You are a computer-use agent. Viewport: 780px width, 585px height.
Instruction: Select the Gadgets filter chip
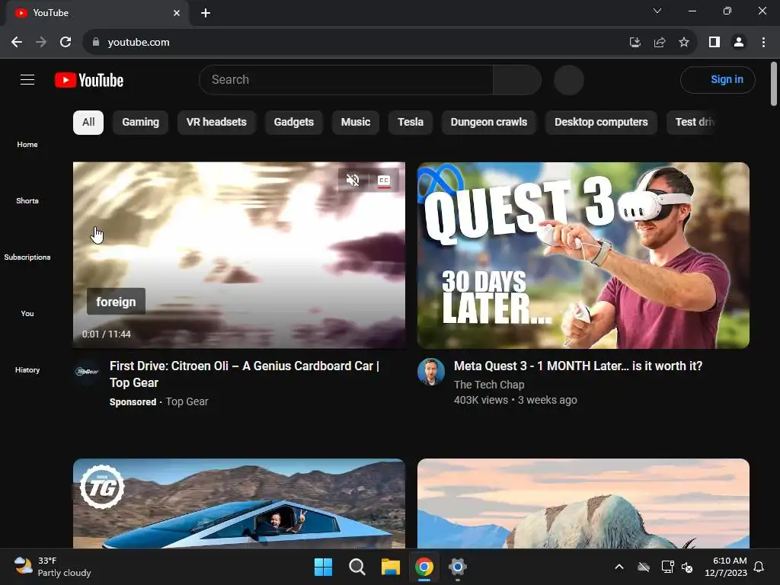[293, 123]
